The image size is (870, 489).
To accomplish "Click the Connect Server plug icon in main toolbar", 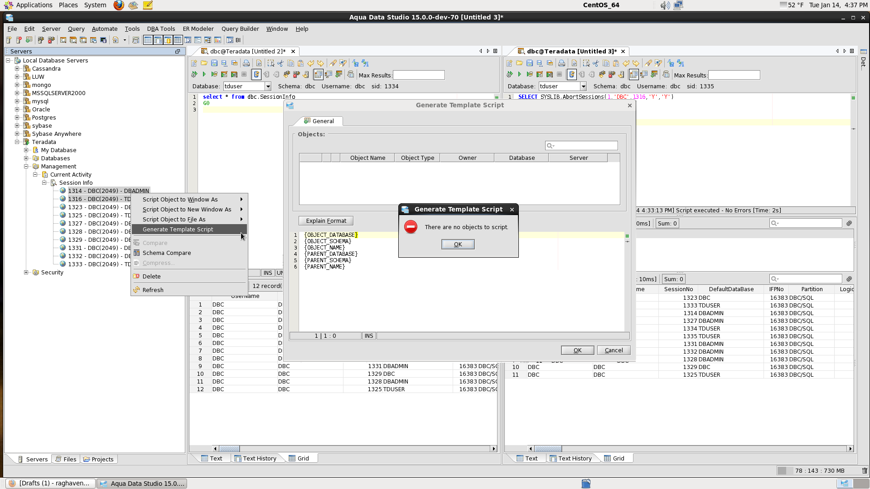I will tap(41, 40).
